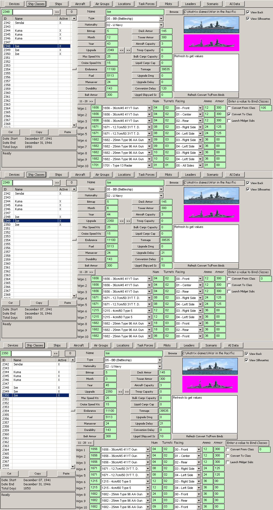The width and height of the screenshot is (273, 510).
Task: Click Refresh Convert To/From Binds, class 2349 window
Action: pos(206,266)
